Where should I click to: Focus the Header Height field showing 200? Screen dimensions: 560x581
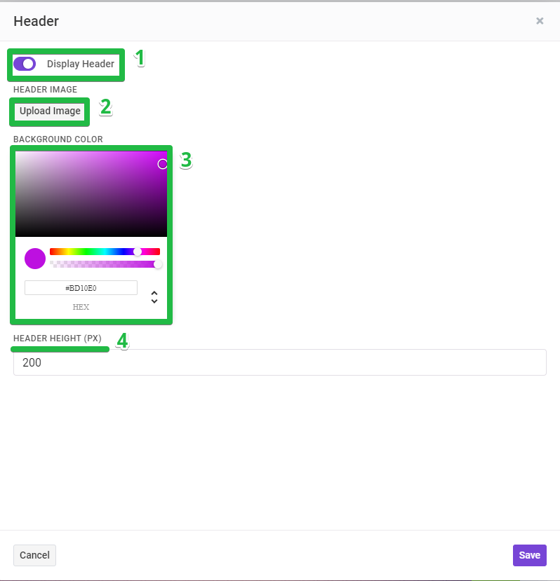coord(280,362)
